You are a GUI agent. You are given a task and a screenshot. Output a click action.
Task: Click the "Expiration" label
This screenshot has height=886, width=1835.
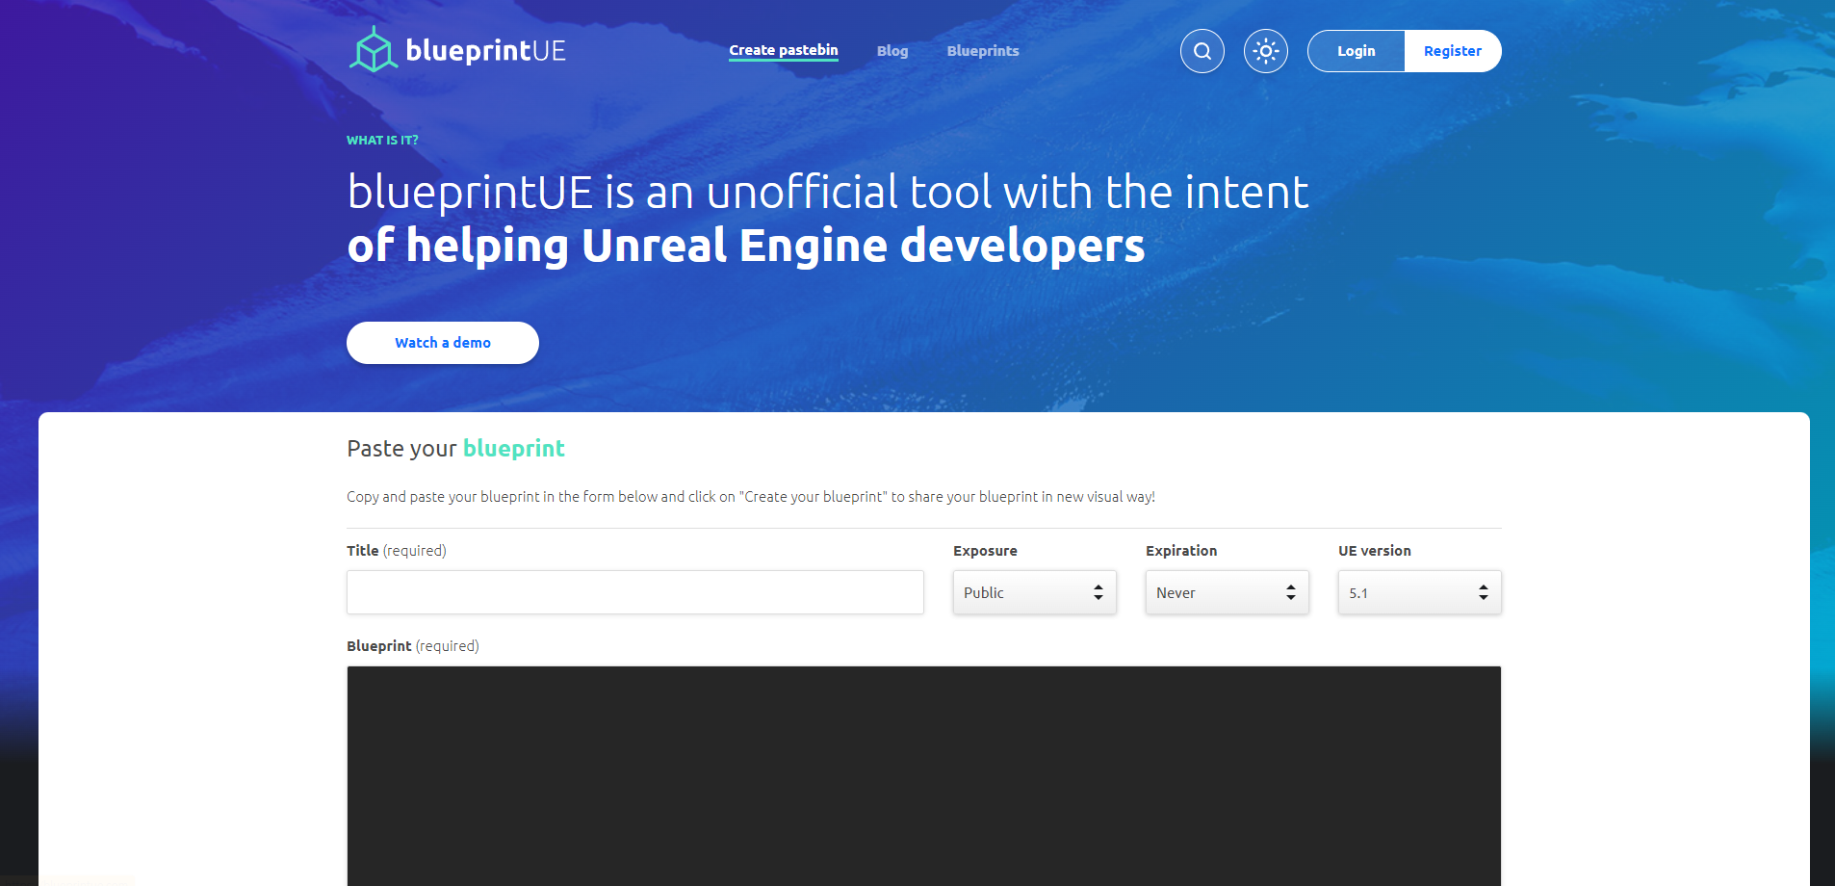click(1181, 550)
